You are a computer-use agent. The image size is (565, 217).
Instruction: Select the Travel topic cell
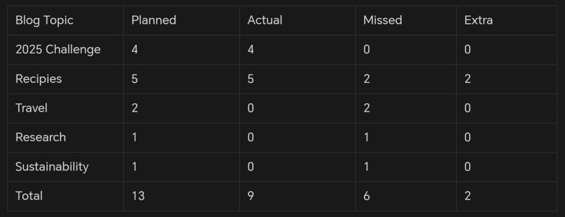[31, 108]
